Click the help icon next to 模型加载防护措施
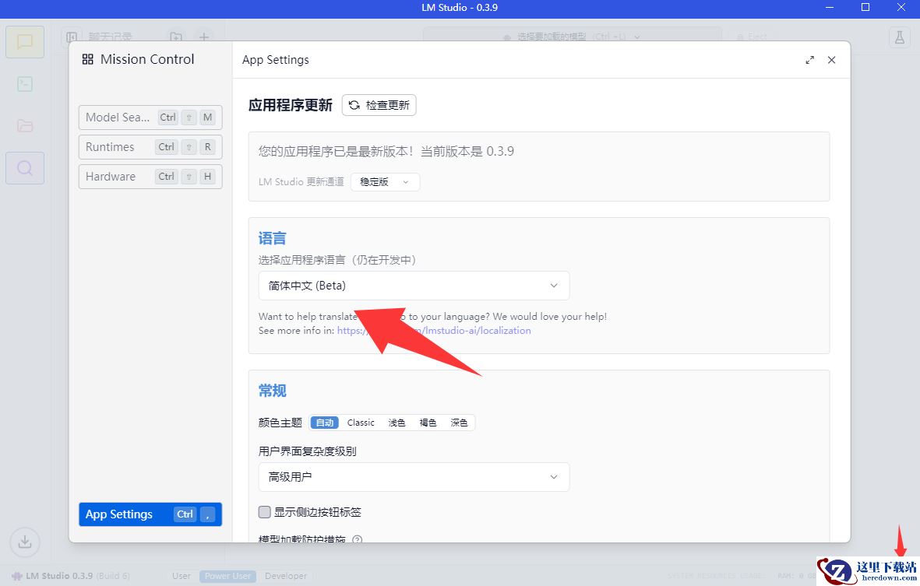 [x=357, y=539]
